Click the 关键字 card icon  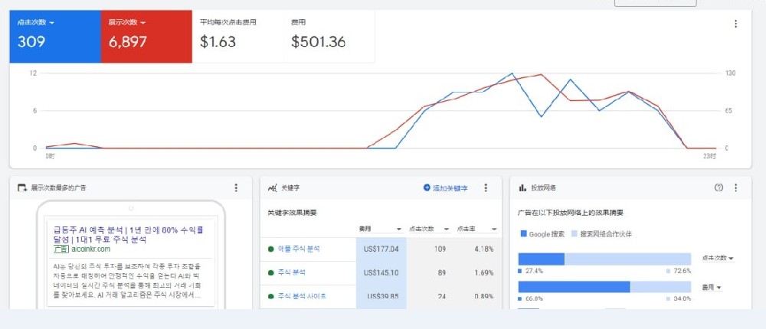click(272, 188)
